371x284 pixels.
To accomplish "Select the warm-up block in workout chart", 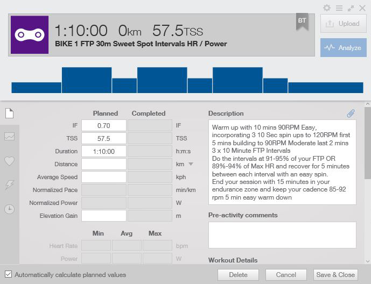I will tap(37, 88).
